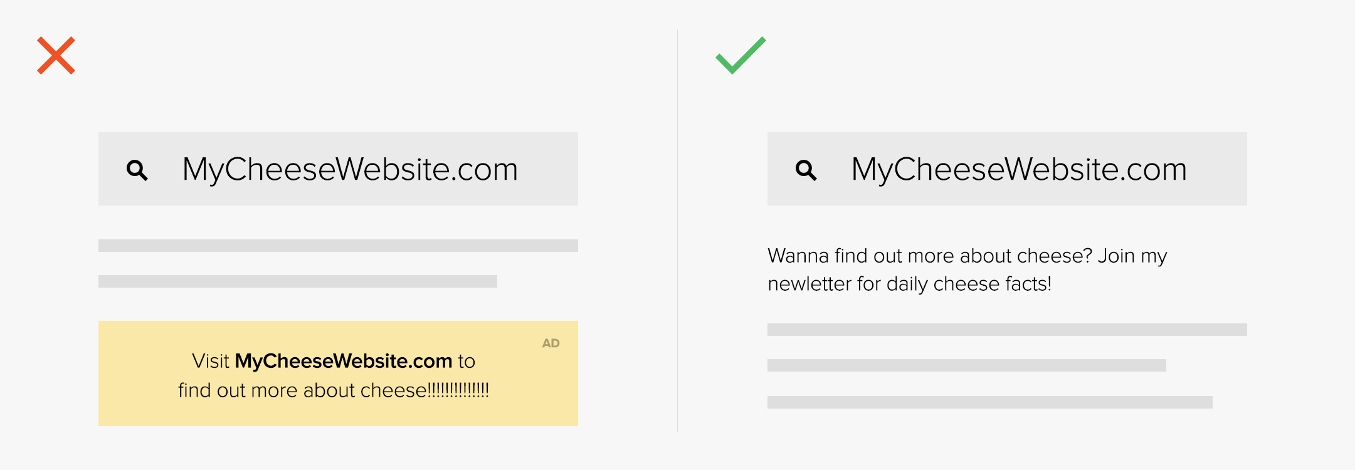Focus the right MyCheeseWebsite.com search field
1355x470 pixels.
point(1007,169)
